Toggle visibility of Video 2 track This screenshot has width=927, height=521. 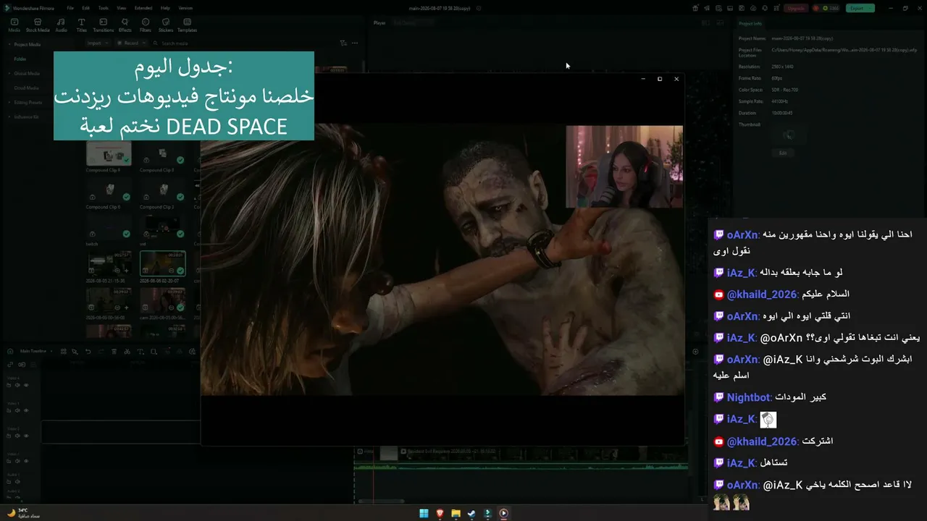pyautogui.click(x=26, y=436)
